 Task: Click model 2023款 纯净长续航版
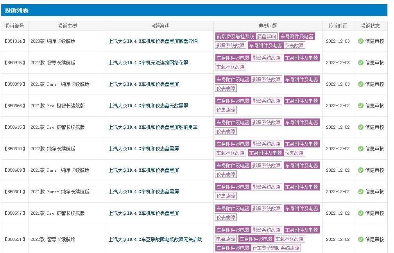pyautogui.click(x=53, y=41)
